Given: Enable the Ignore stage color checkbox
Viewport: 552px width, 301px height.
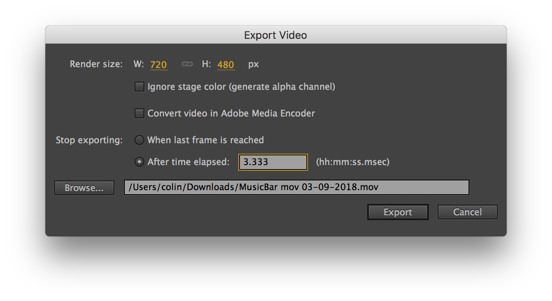Looking at the screenshot, I should coord(139,87).
